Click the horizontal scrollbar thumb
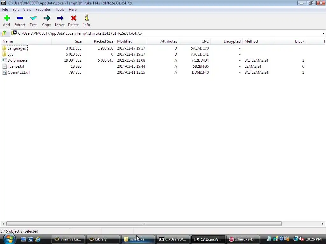This screenshot has height=244, width=326. (144, 224)
